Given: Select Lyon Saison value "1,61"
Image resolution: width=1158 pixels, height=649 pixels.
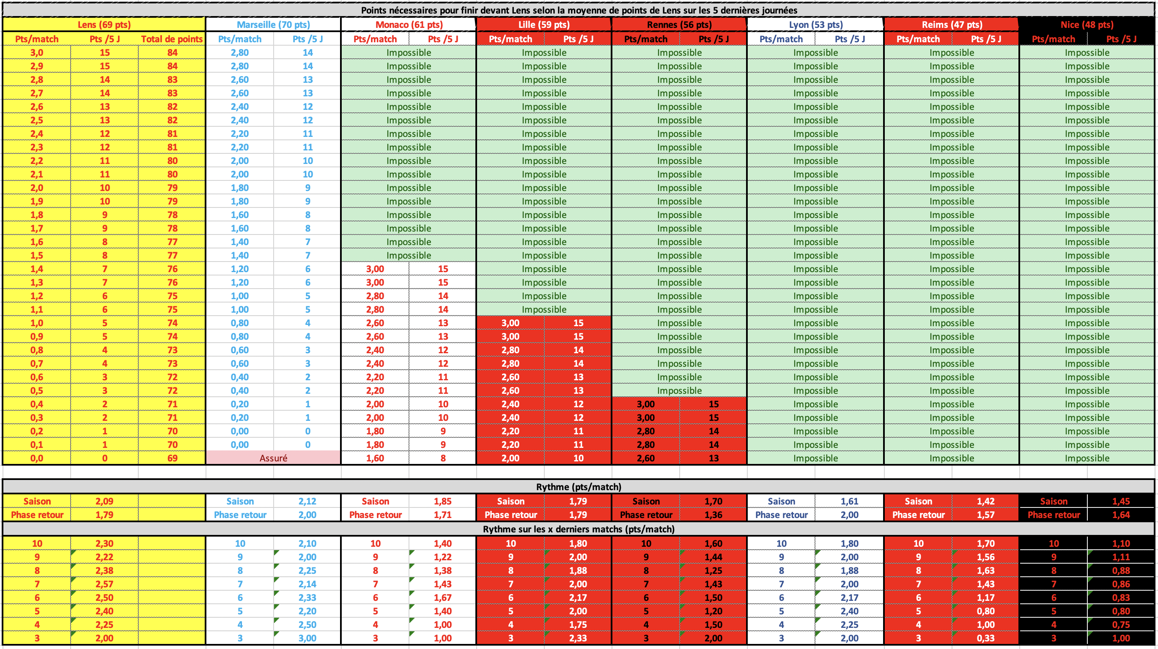Looking at the screenshot, I should [850, 501].
